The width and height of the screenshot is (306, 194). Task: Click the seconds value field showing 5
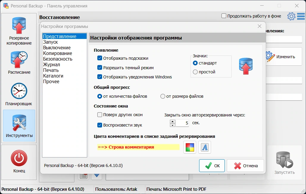point(182,123)
